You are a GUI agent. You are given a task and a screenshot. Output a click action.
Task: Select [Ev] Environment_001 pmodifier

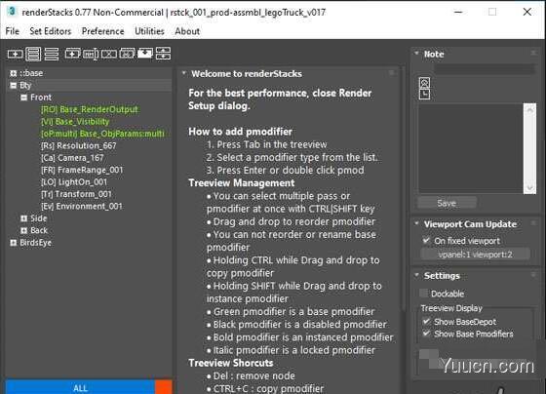(x=82, y=206)
